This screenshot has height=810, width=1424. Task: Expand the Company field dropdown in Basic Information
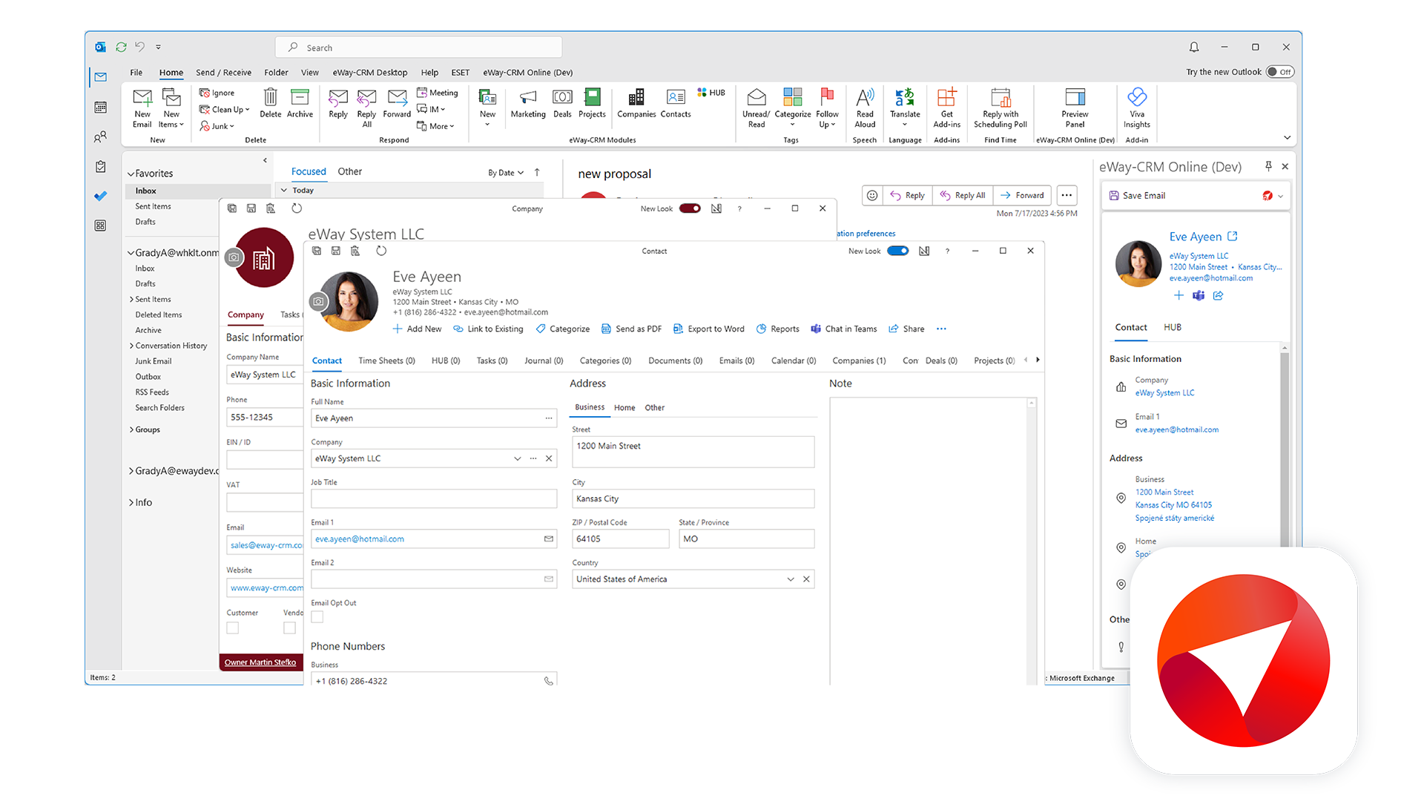click(x=515, y=458)
